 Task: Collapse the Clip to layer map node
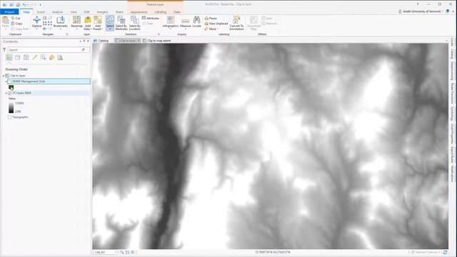click(4, 76)
